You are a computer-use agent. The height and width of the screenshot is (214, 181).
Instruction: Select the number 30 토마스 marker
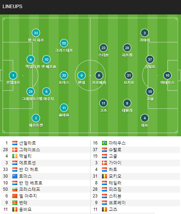[64, 75]
